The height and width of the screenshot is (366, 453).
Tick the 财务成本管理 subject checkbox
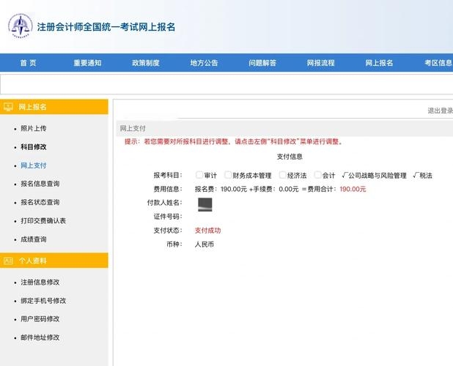click(228, 175)
